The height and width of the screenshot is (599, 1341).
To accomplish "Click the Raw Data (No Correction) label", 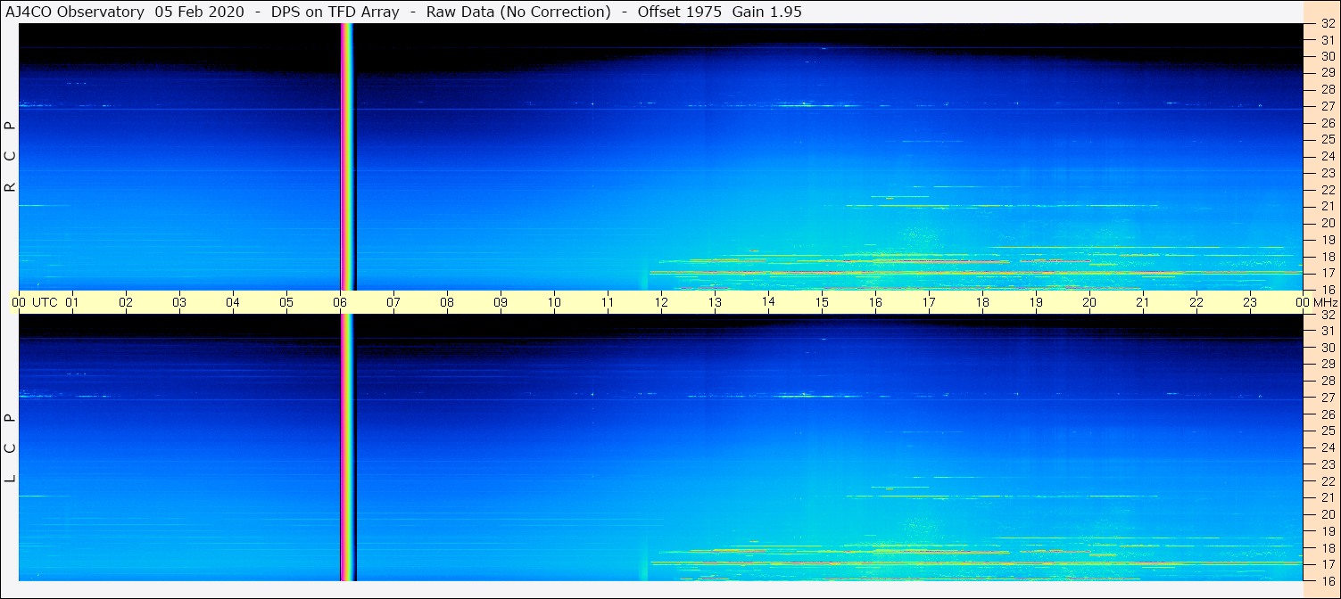I will (x=518, y=12).
